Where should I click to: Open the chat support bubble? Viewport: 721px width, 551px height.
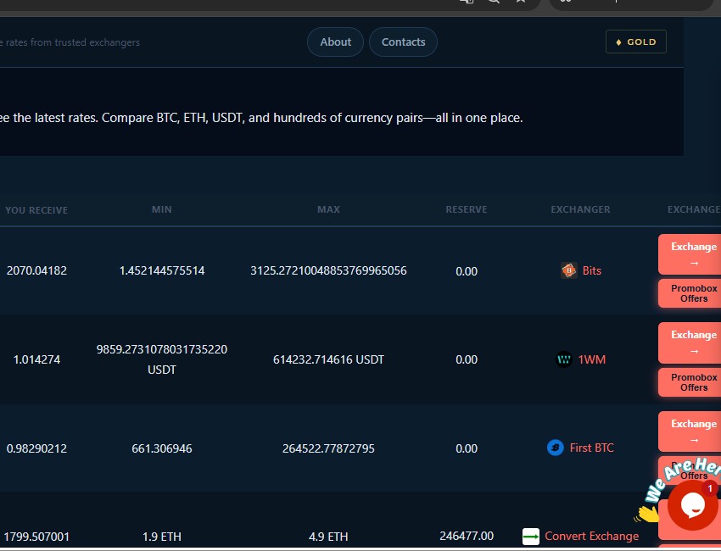[692, 505]
